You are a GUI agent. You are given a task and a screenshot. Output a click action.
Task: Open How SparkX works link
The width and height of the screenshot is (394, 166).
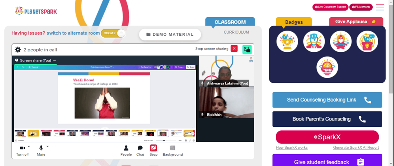coord(292,148)
